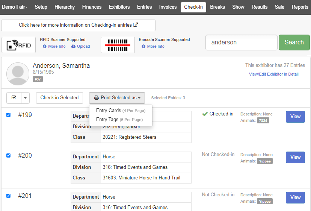Viewport: 311px width, 211px height.
Task: Open View/Edit Exhibitor in Detail link
Action: [x=273, y=74]
